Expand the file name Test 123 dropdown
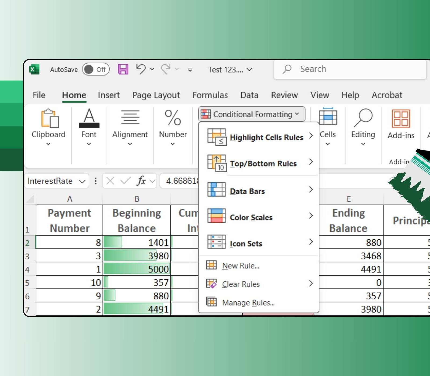This screenshot has height=376, width=430. 249,70
